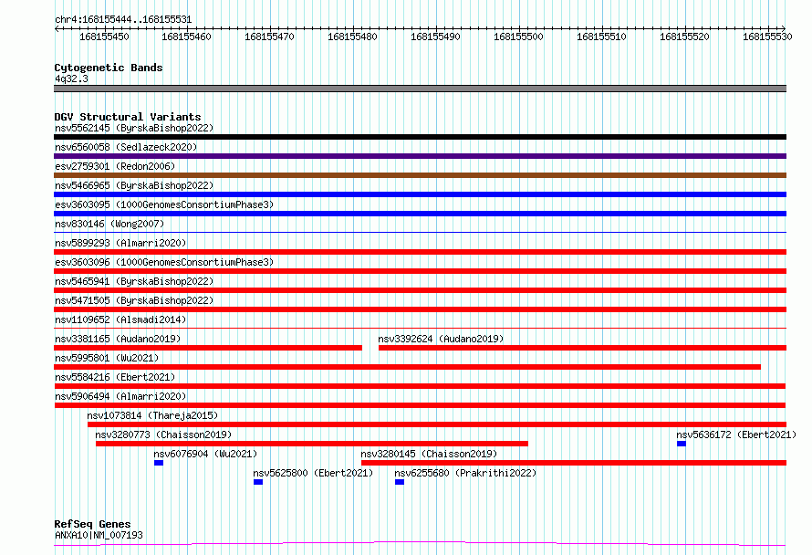Click the small blue nsv5625800 marker
812x555 pixels.
258,482
